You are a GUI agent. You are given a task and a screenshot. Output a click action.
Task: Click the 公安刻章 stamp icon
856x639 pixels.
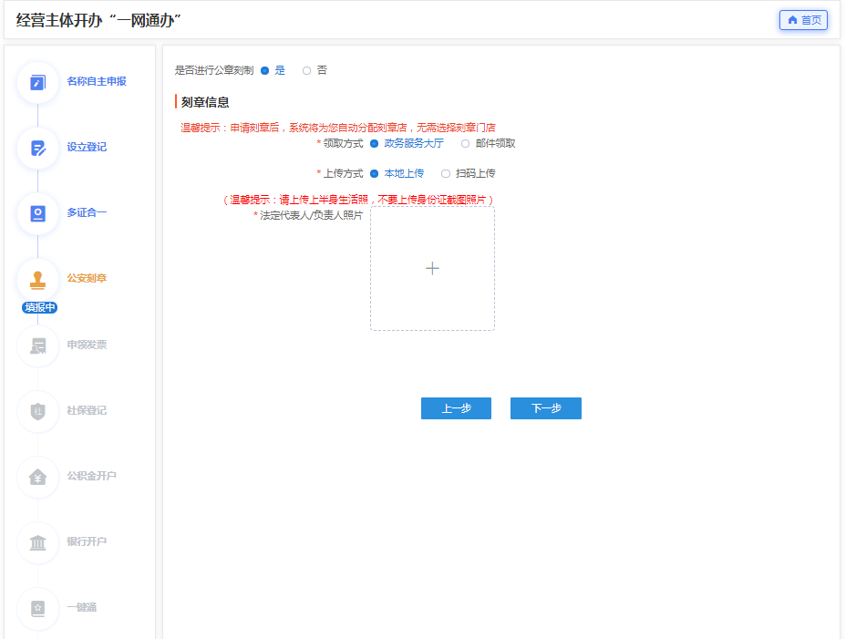pos(37,280)
